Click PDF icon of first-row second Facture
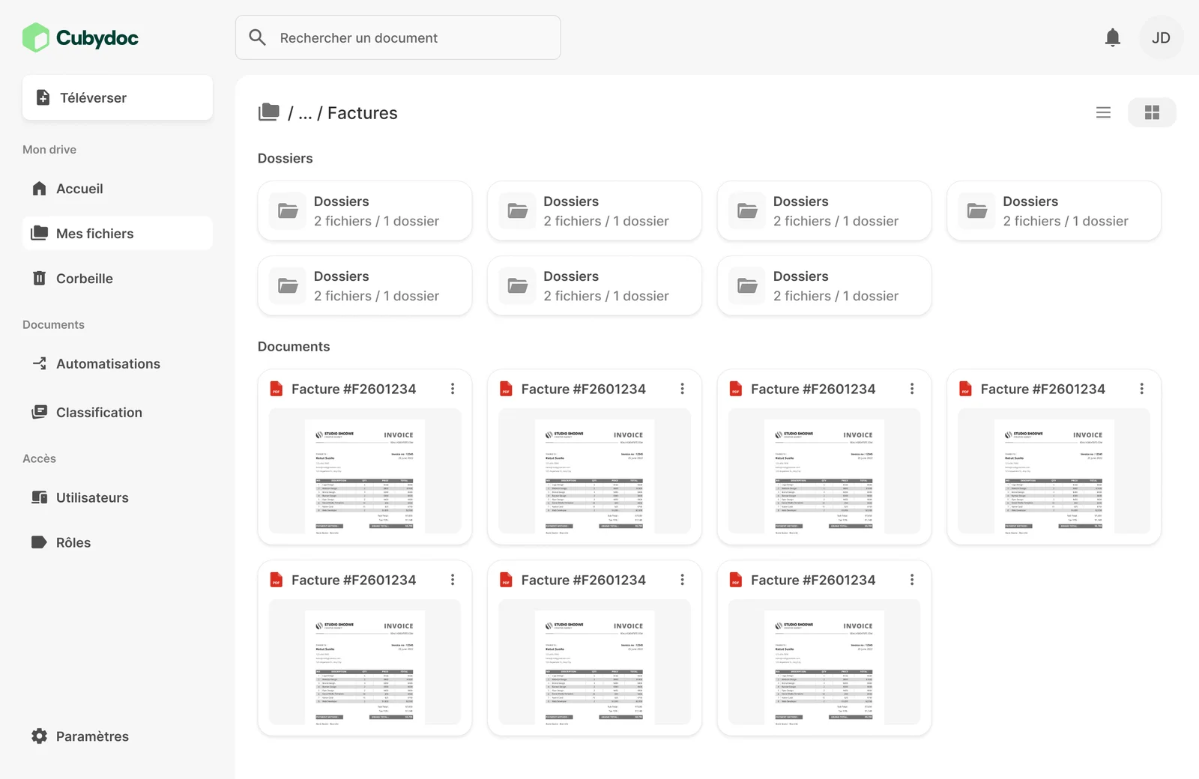Viewport: 1199px width, 779px height. pyautogui.click(x=507, y=389)
